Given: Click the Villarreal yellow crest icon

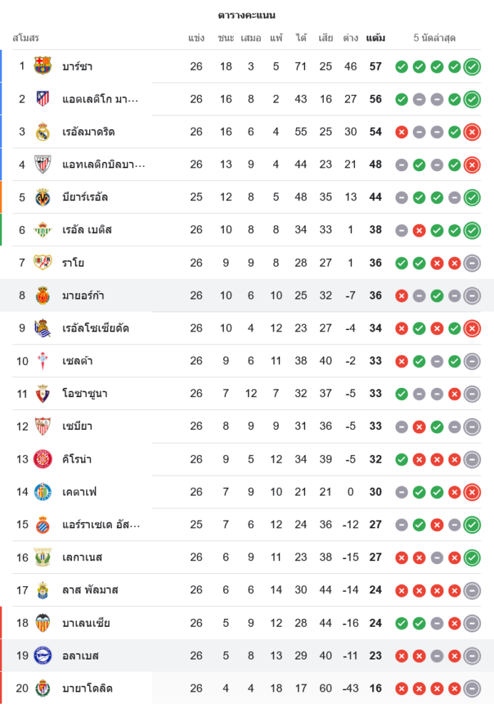Looking at the screenshot, I should [43, 197].
